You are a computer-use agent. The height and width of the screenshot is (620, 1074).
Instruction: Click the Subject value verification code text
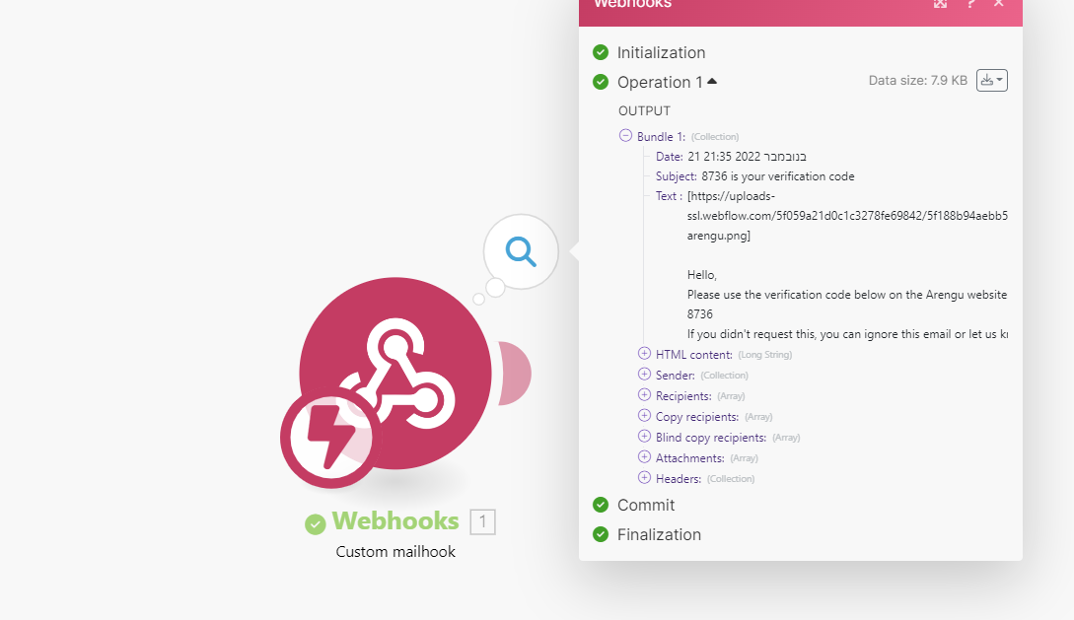778,176
